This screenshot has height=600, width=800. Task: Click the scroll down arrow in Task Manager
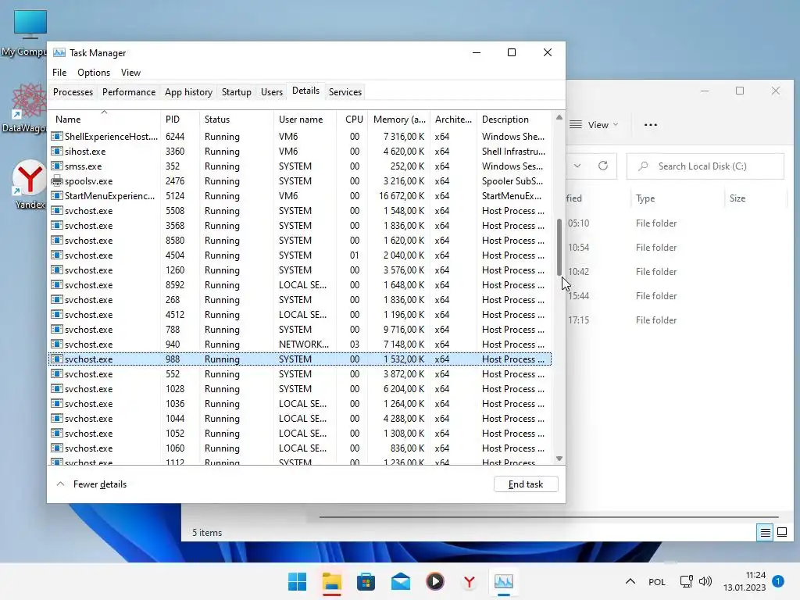559,459
